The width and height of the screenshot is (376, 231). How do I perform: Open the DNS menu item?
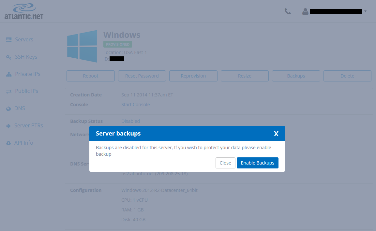point(20,108)
